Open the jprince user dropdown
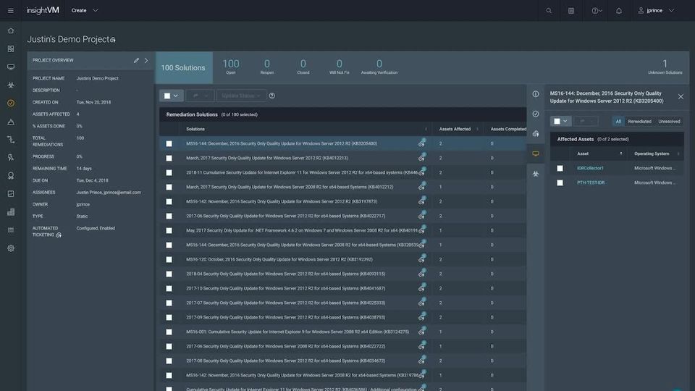The image size is (695, 391). (656, 11)
